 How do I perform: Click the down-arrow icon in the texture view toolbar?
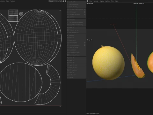[65, 1]
